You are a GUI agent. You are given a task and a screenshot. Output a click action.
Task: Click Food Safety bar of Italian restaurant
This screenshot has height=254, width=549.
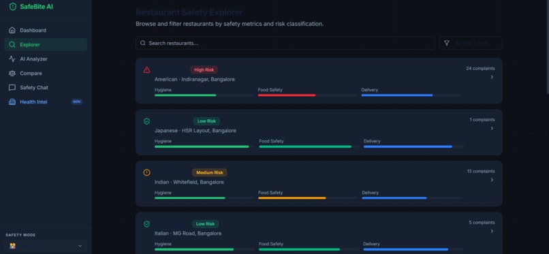[309, 249]
